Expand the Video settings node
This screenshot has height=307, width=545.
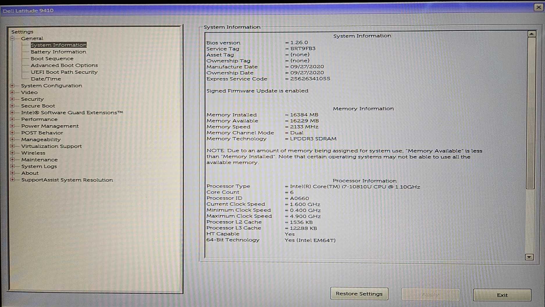click(13, 92)
